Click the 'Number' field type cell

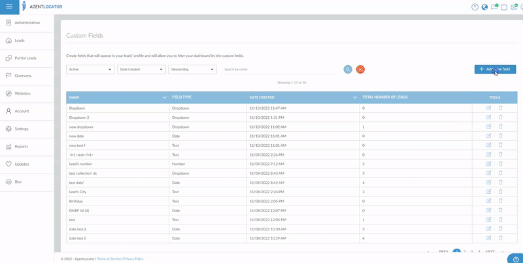(x=208, y=164)
